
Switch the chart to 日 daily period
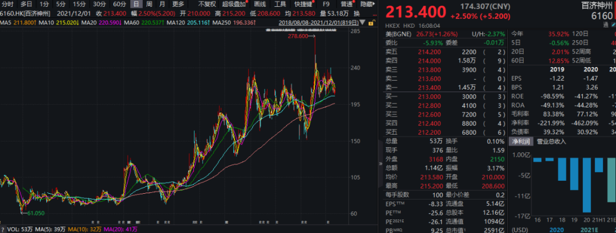135,4
